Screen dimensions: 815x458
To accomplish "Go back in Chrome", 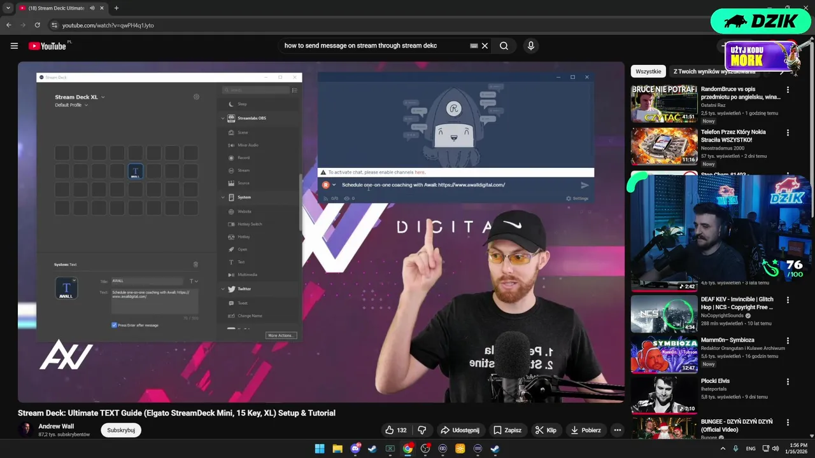I will (9, 25).
